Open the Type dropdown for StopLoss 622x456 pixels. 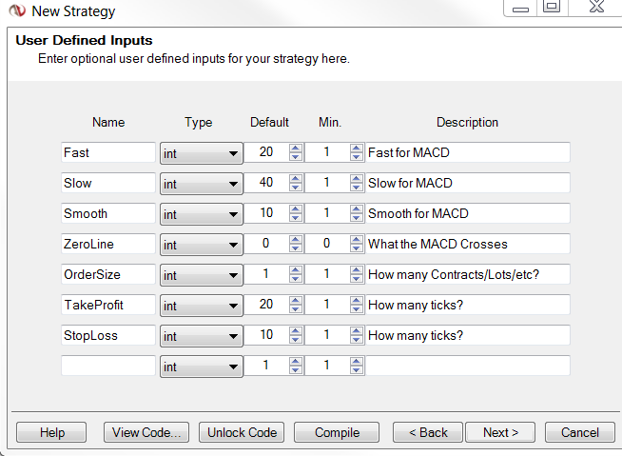[x=201, y=336]
